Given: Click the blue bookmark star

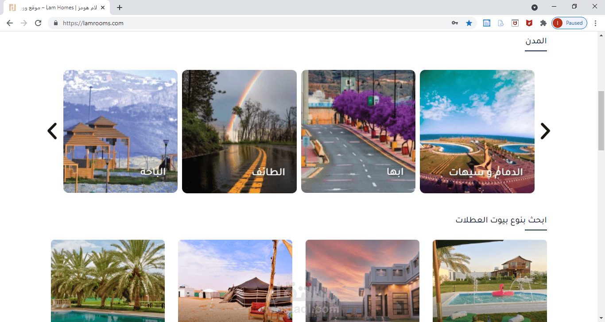Looking at the screenshot, I should tap(469, 23).
